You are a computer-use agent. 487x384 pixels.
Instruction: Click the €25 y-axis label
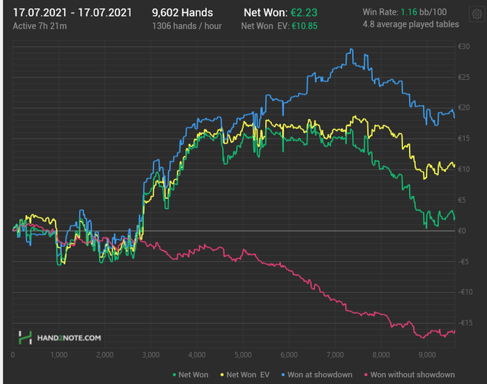pyautogui.click(x=464, y=77)
